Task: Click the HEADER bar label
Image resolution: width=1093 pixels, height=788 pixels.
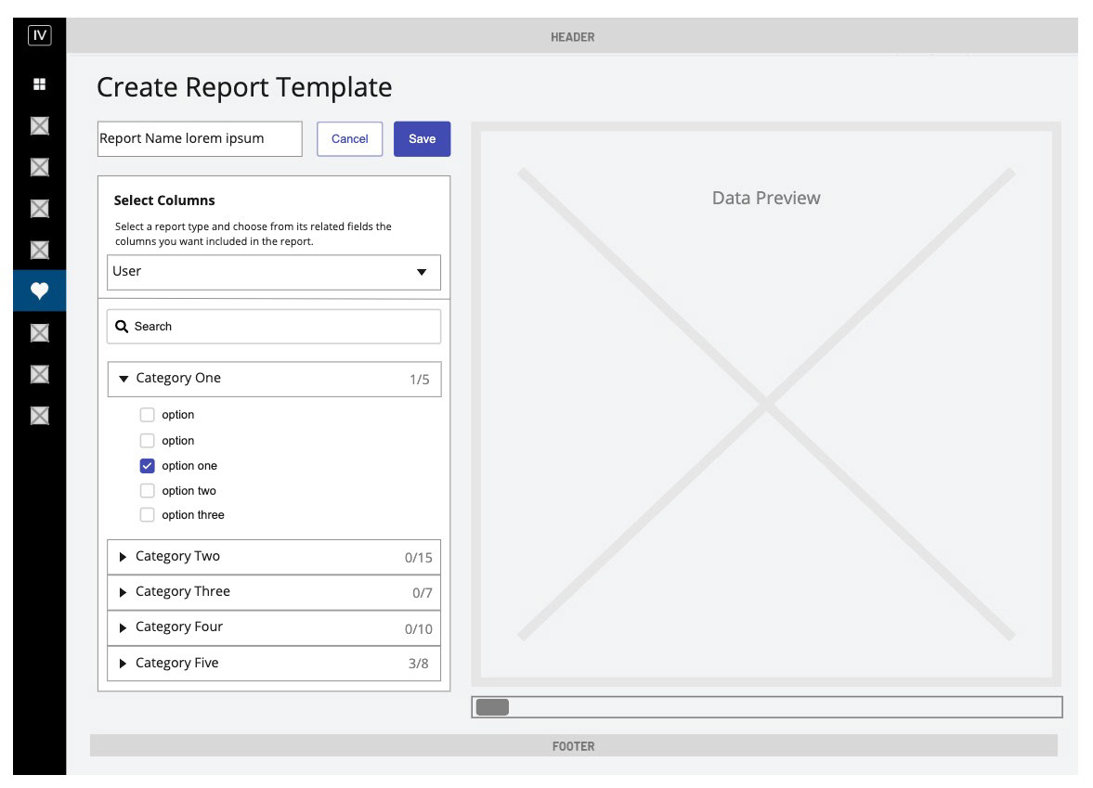Action: pos(572,38)
